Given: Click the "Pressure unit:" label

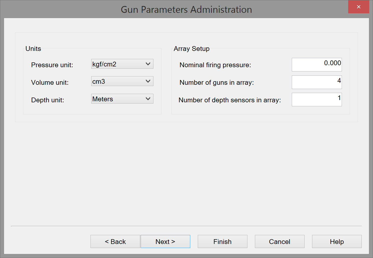Looking at the screenshot, I should point(52,65).
